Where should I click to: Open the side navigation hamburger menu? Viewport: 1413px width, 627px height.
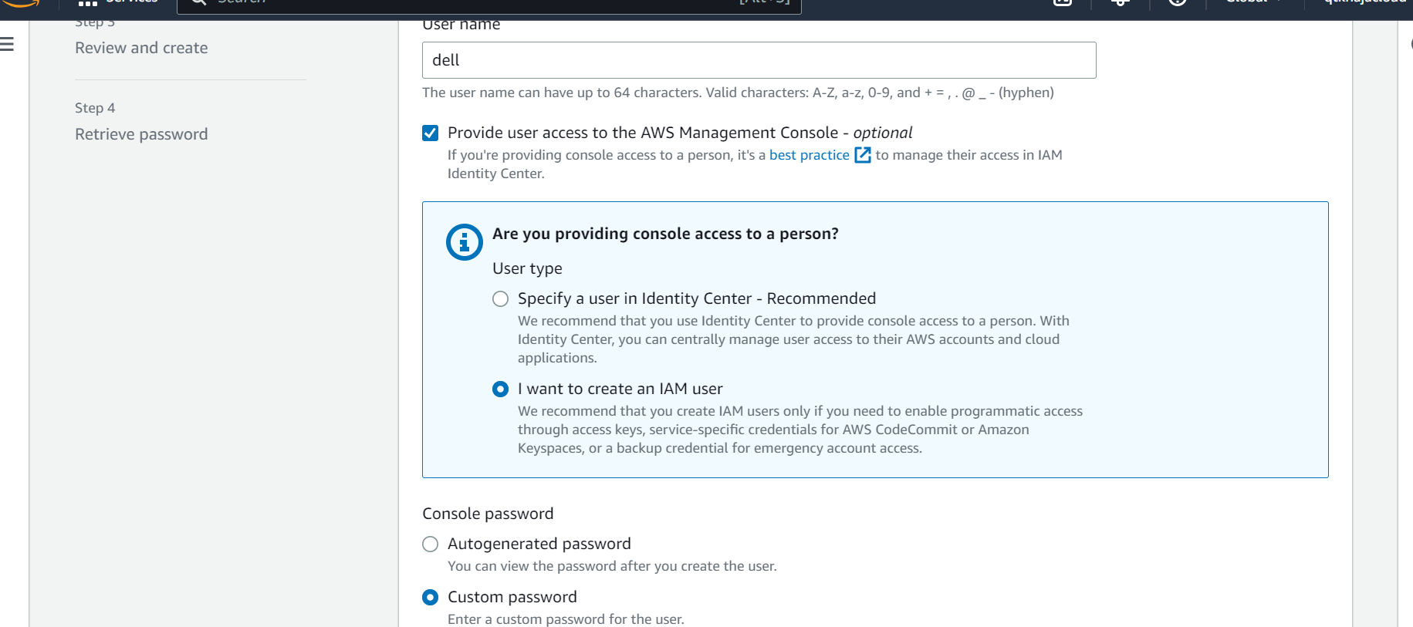(x=8, y=44)
